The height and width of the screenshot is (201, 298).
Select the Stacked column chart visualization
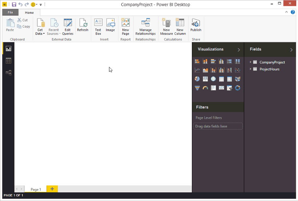pos(205,61)
